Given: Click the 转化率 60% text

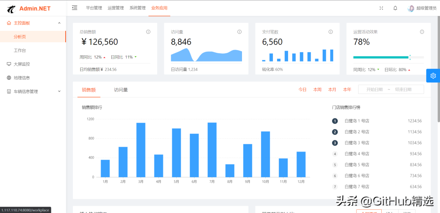Looking at the screenshot, I should point(273,70).
